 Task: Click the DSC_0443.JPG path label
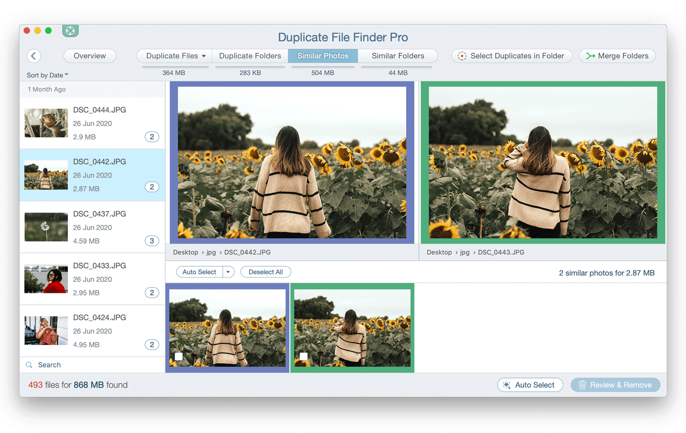click(501, 252)
